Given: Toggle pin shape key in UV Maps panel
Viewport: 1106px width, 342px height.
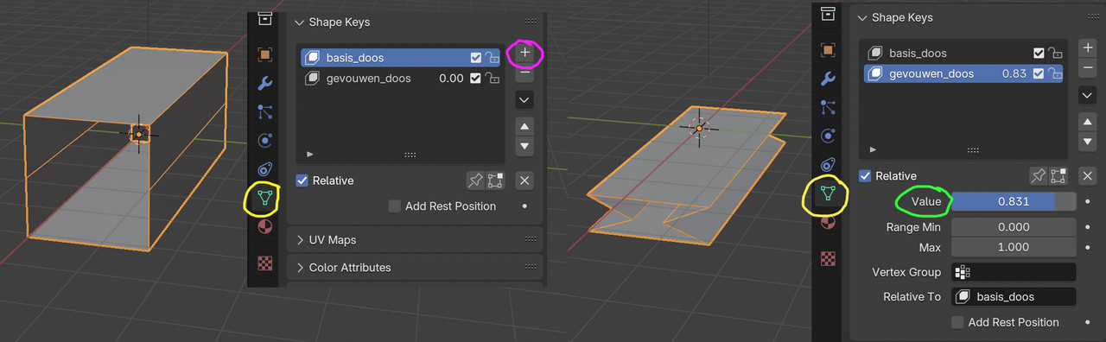Looking at the screenshot, I should (x=475, y=180).
